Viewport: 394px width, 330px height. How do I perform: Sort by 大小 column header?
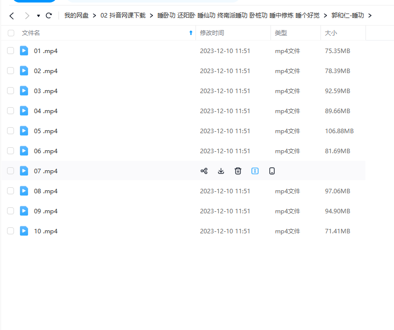(x=330, y=33)
